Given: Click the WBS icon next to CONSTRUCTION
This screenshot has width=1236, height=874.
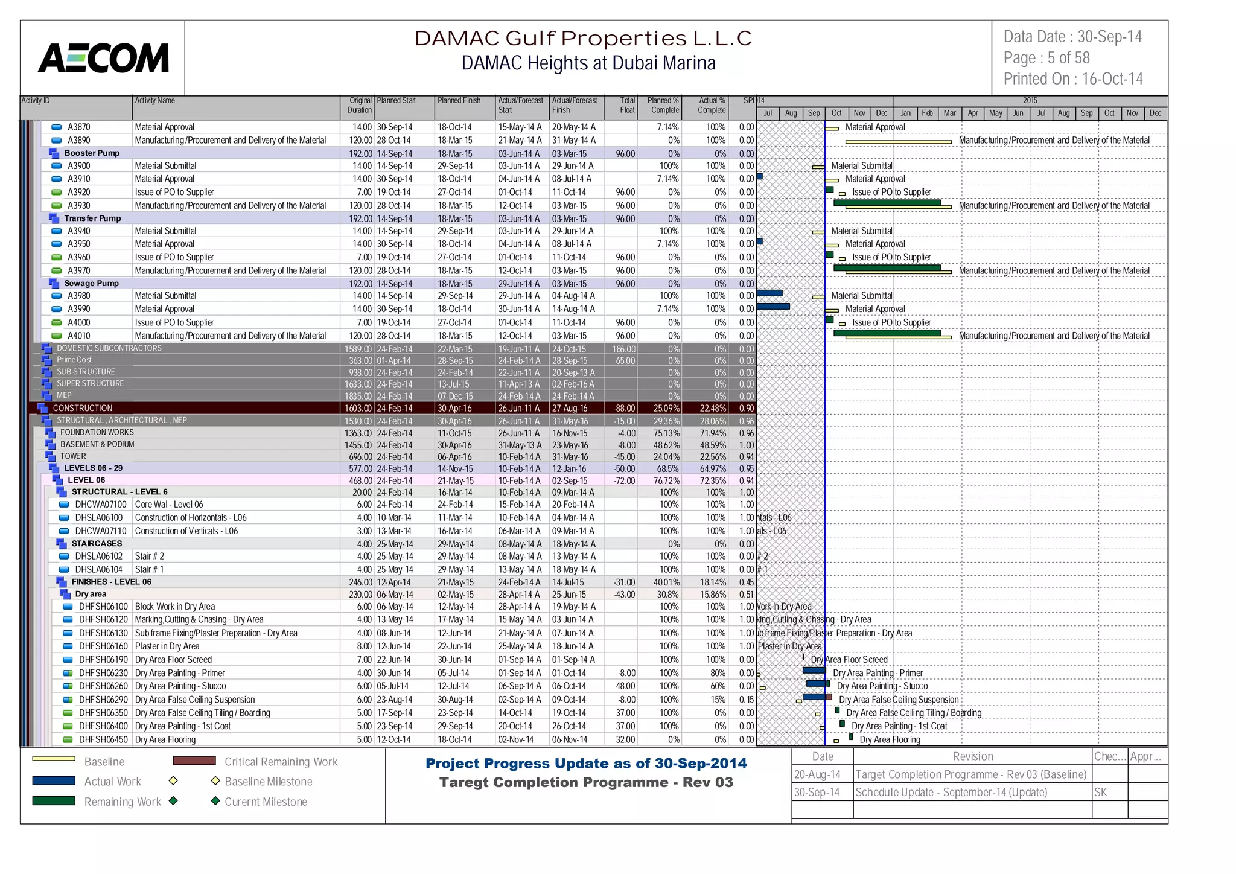Looking at the screenshot, I should [43, 409].
